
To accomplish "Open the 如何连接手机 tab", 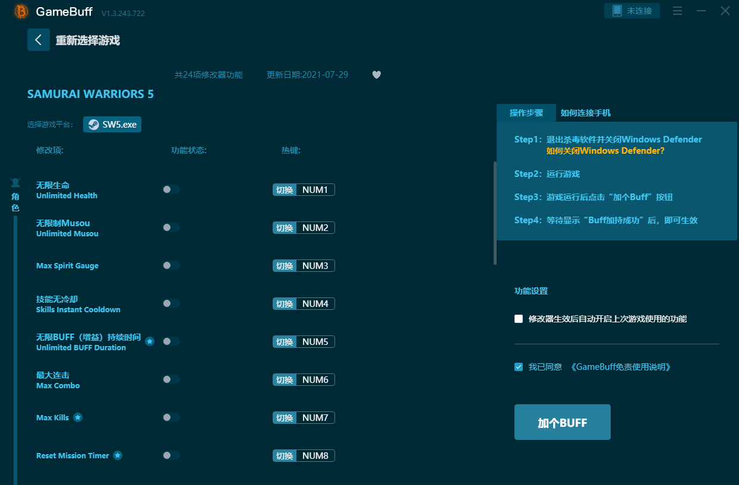I will 586,113.
